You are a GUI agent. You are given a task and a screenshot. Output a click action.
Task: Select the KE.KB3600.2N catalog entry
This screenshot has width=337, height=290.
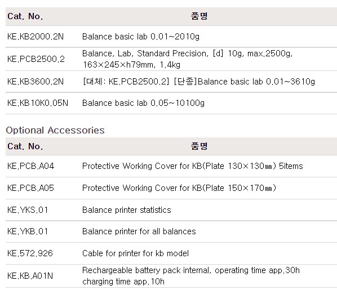click(36, 82)
